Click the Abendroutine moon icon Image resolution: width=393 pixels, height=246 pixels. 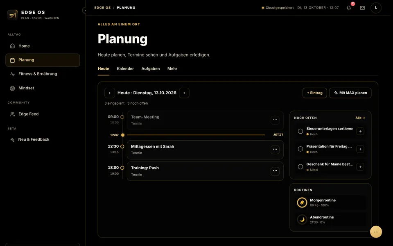[302, 219]
